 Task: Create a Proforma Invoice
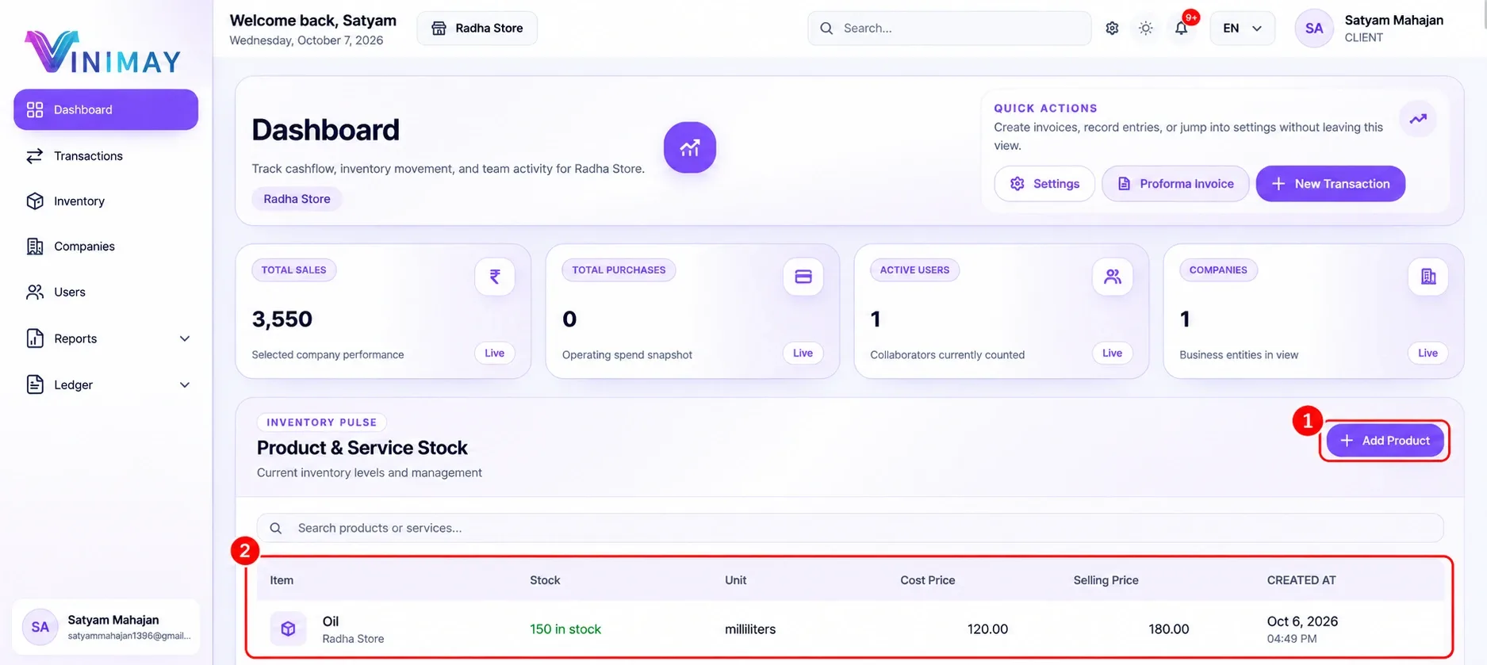click(1175, 184)
